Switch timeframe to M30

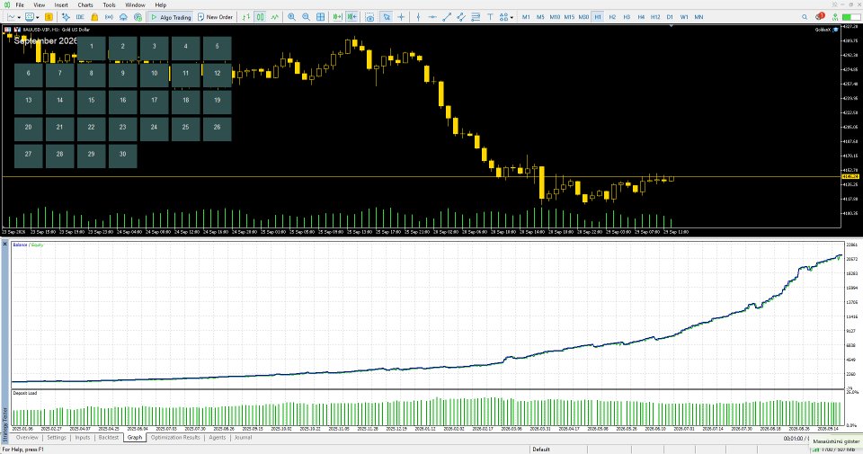pyautogui.click(x=583, y=17)
